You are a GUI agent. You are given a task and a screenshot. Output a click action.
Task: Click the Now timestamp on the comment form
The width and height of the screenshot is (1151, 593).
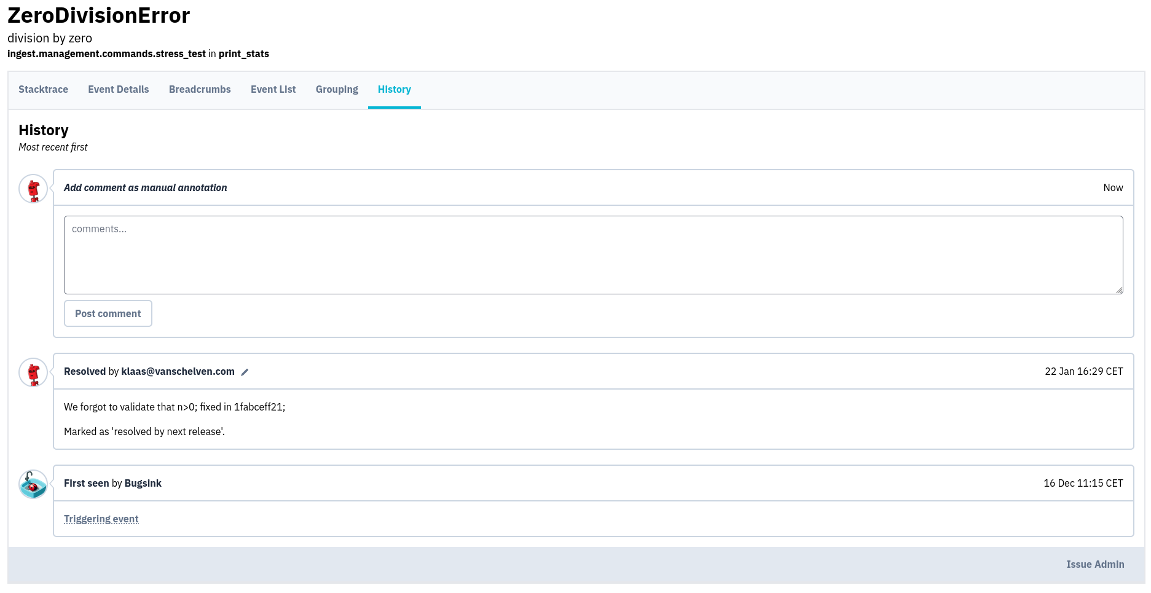point(1112,188)
